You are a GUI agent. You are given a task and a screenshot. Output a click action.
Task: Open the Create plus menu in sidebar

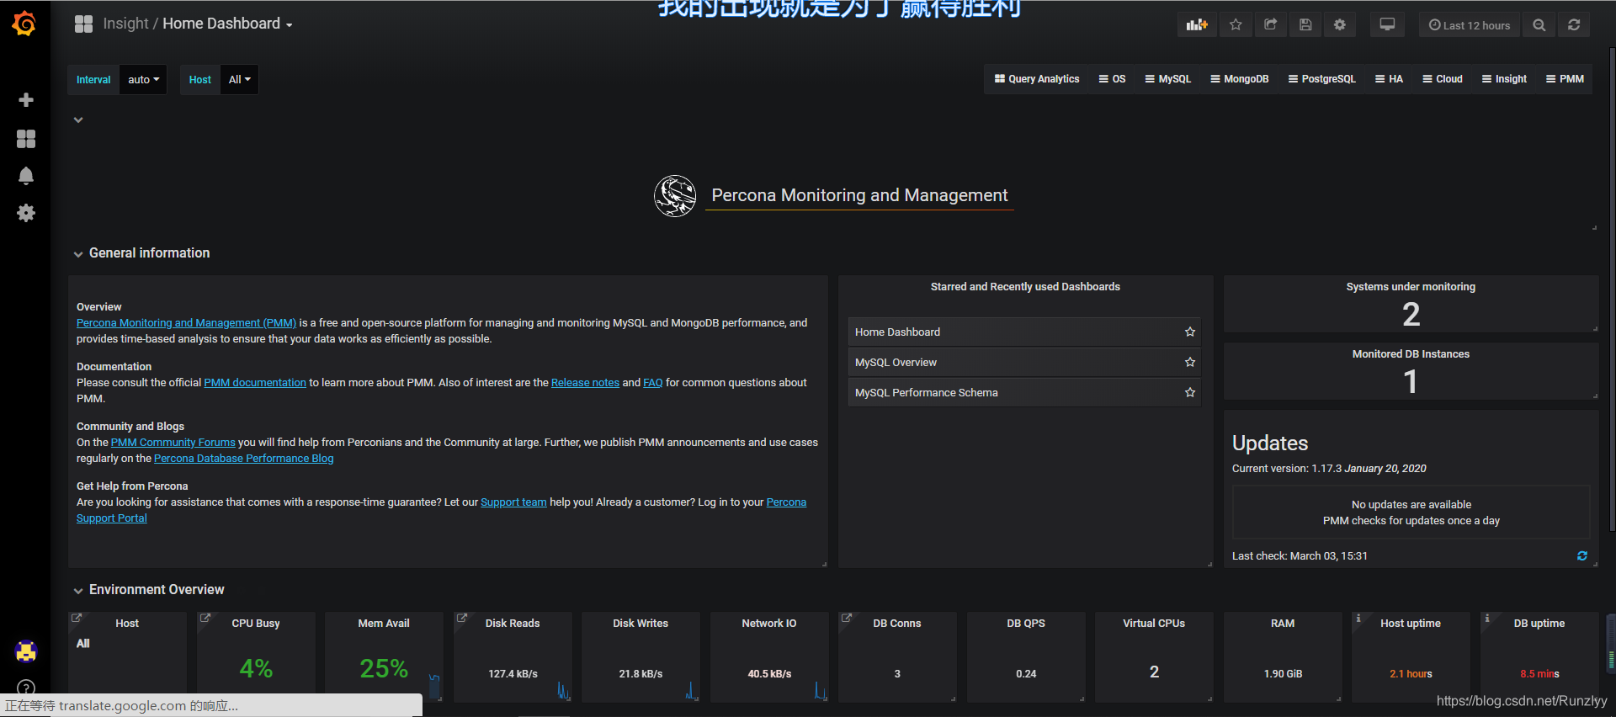coord(26,100)
